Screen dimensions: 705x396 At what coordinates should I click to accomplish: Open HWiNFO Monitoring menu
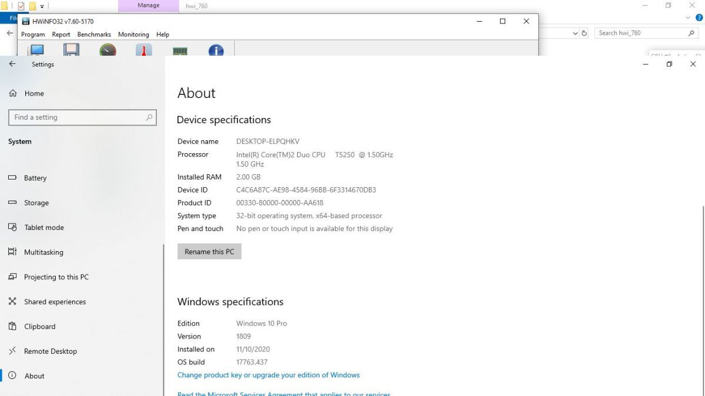pos(133,35)
